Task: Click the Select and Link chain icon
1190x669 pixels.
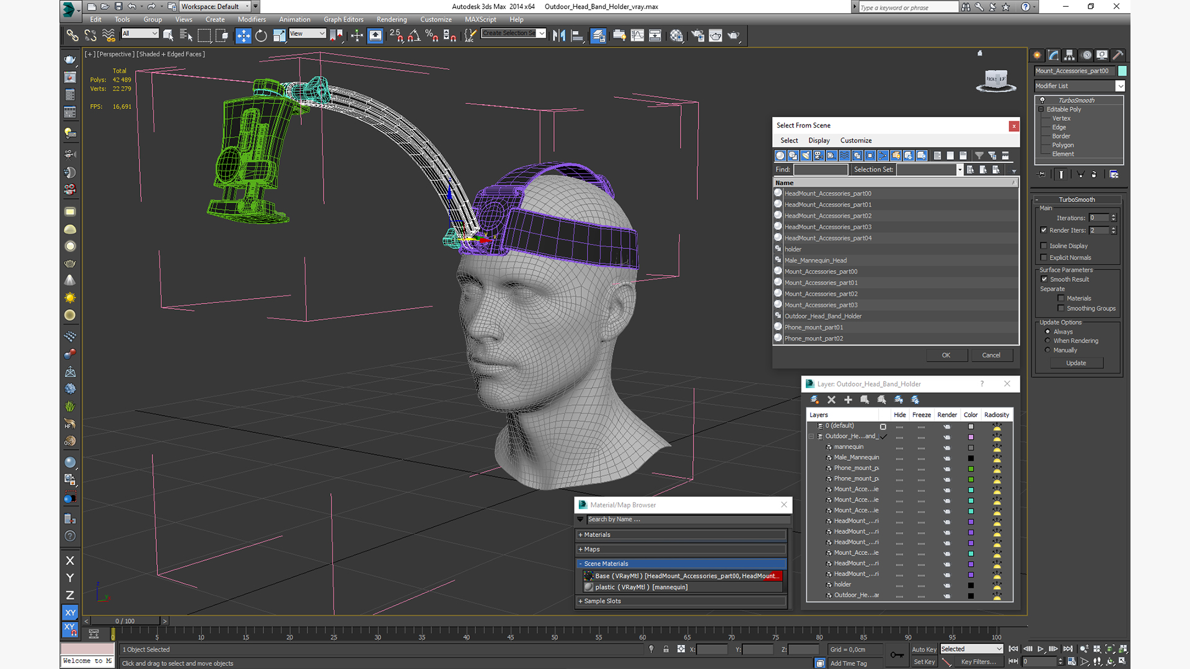Action: pyautogui.click(x=73, y=35)
